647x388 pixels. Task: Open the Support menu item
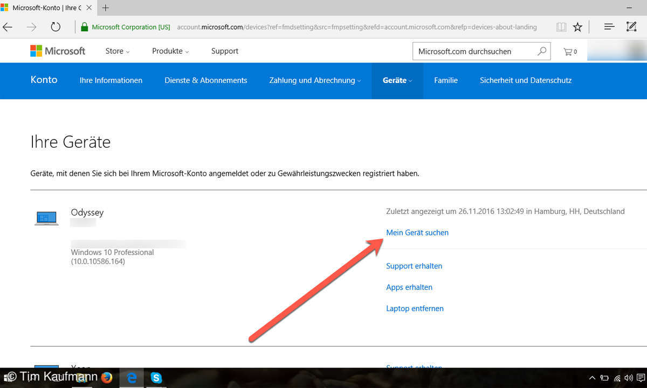(x=225, y=51)
